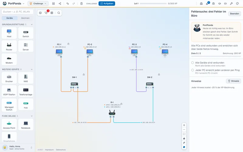Redo the last action
This screenshot has height=152, width=243.
pyautogui.click(x=74, y=3)
